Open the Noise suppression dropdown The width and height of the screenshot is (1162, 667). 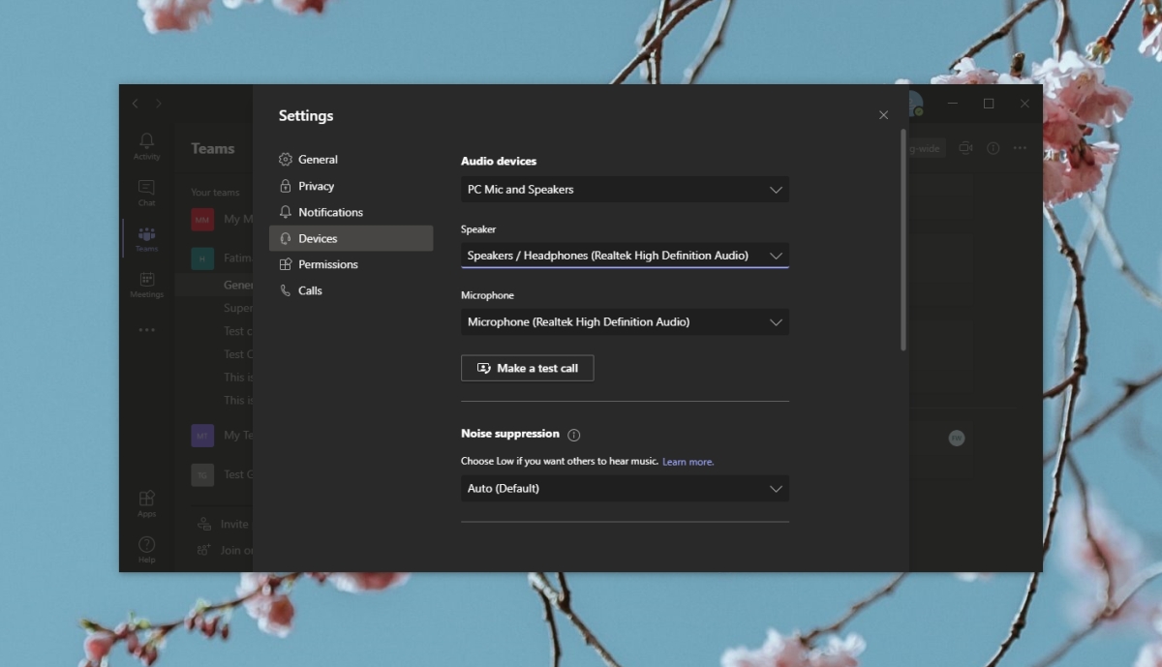[625, 489]
